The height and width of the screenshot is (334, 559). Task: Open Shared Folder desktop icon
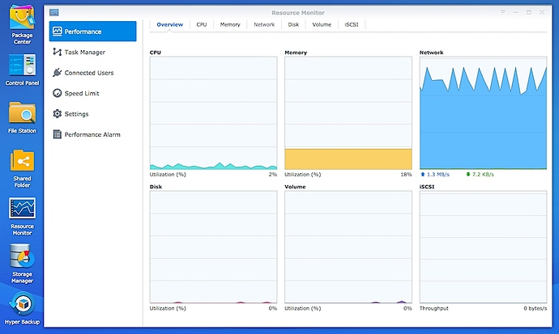[x=22, y=168]
